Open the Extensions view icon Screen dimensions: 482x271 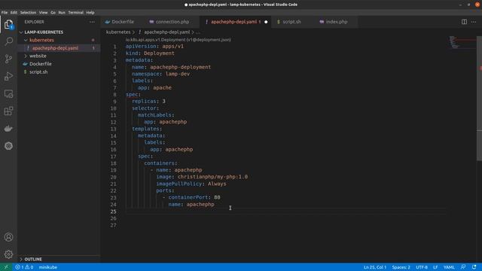point(8,111)
